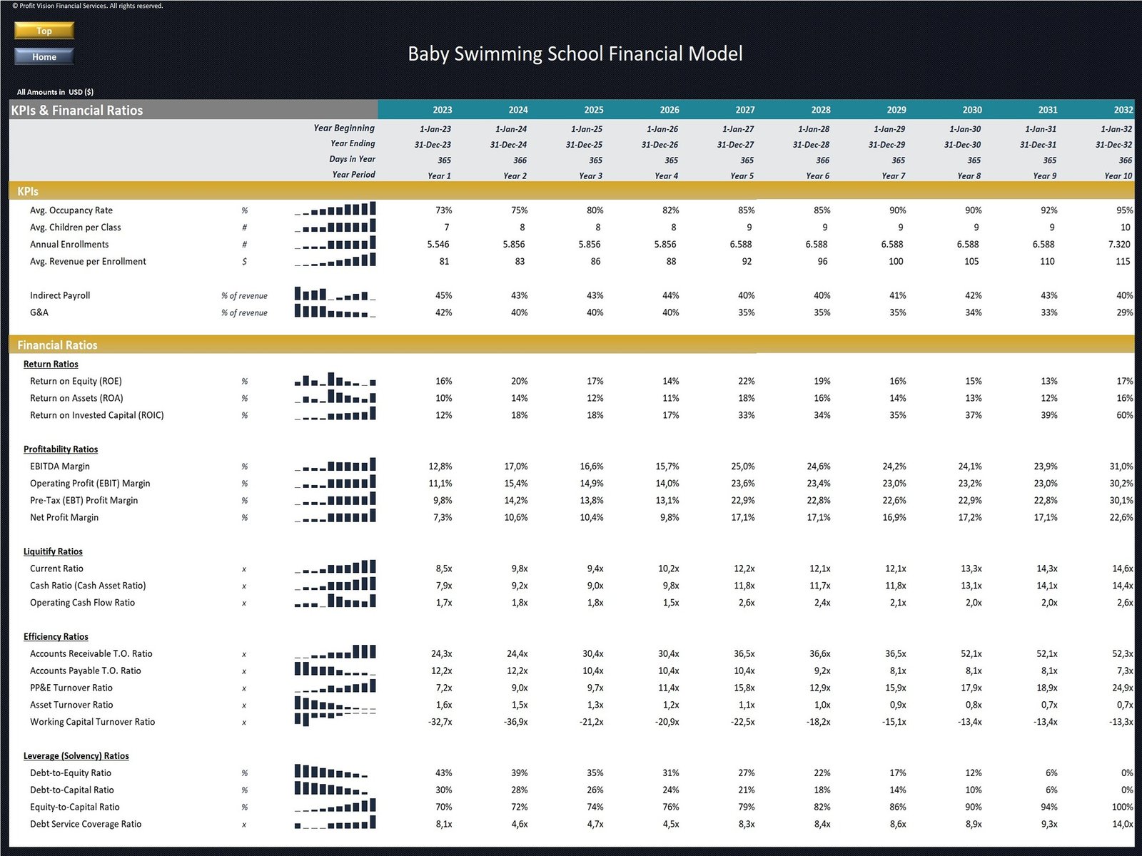Click the KPIs section header bar
Image resolution: width=1142 pixels, height=856 pixels.
pyautogui.click(x=571, y=191)
